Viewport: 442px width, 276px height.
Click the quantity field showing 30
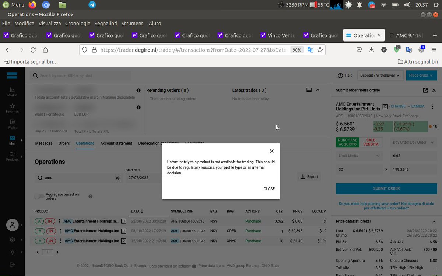(359, 170)
